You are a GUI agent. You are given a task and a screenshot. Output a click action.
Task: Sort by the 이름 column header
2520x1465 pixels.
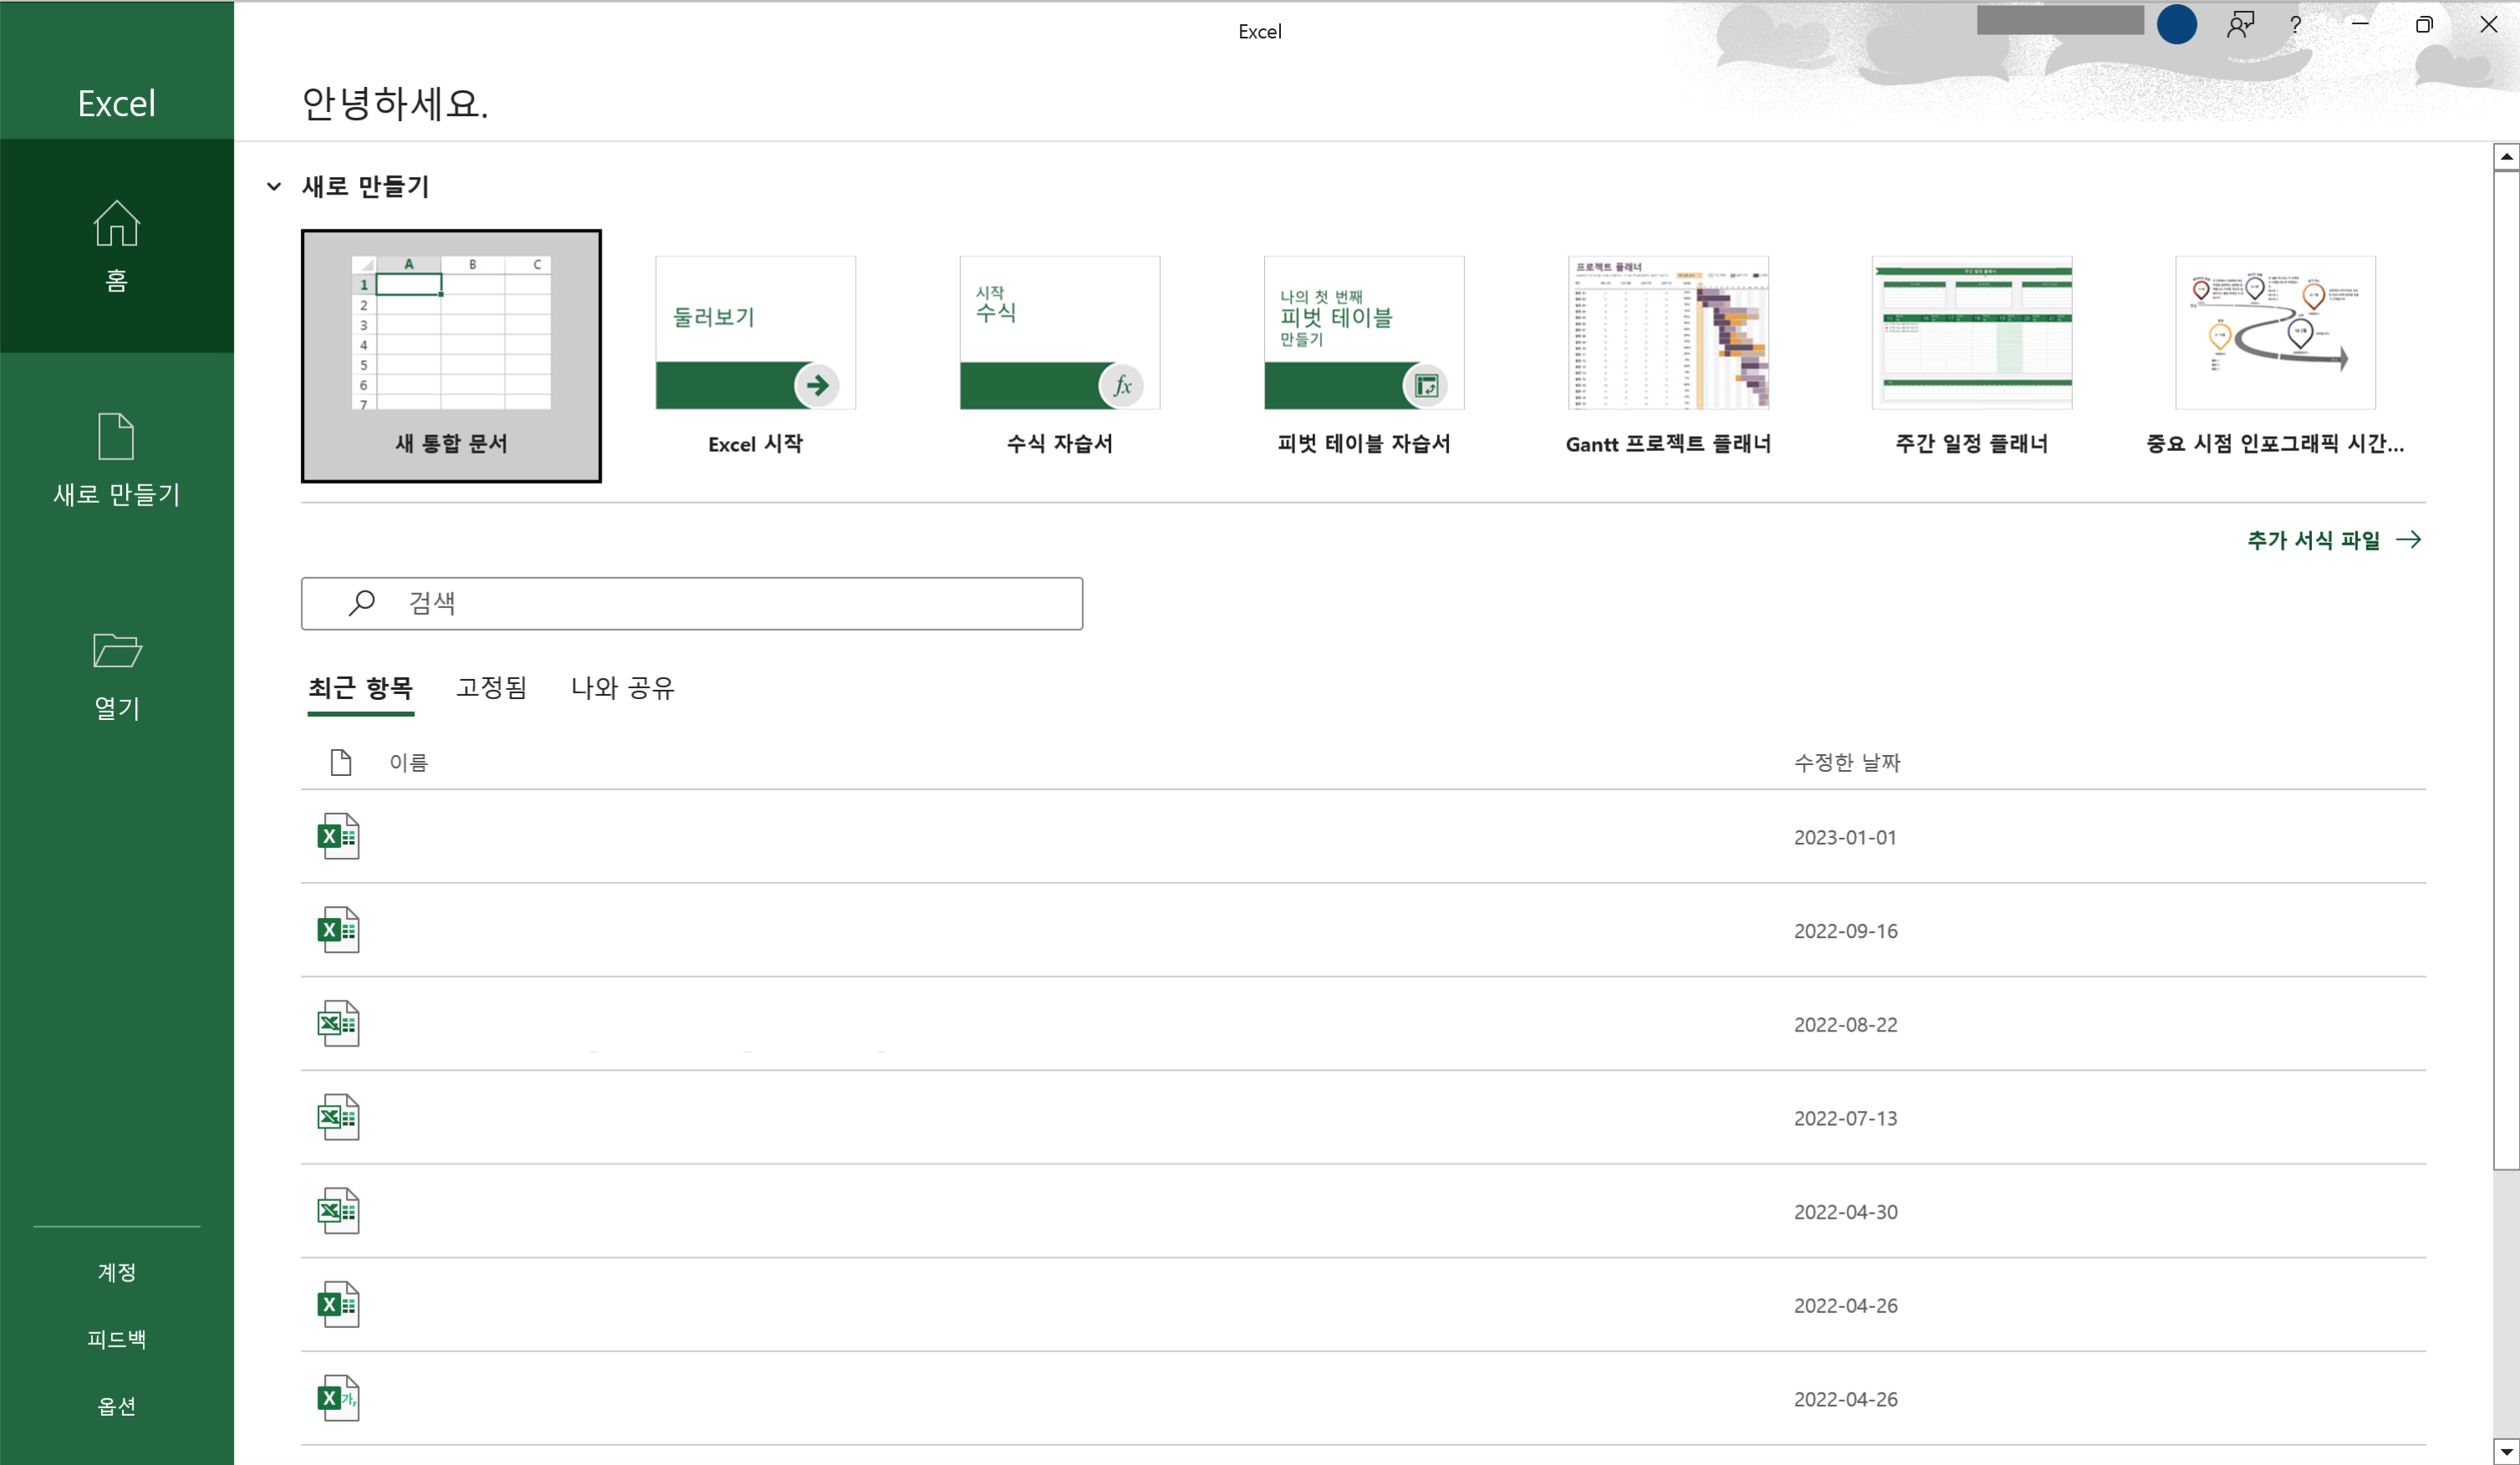tap(409, 763)
